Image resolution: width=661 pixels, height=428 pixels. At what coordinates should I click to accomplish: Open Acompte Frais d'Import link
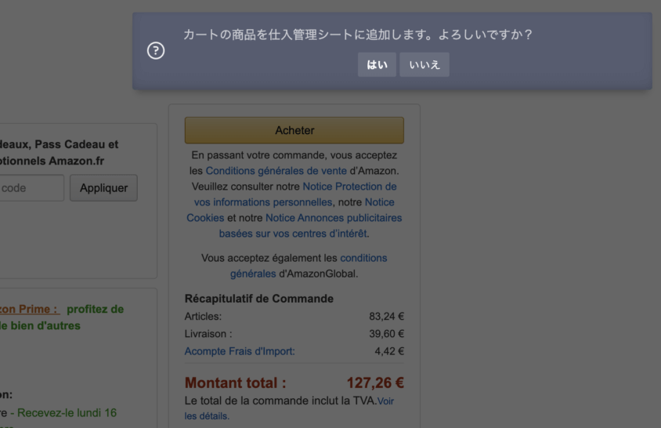coord(240,351)
